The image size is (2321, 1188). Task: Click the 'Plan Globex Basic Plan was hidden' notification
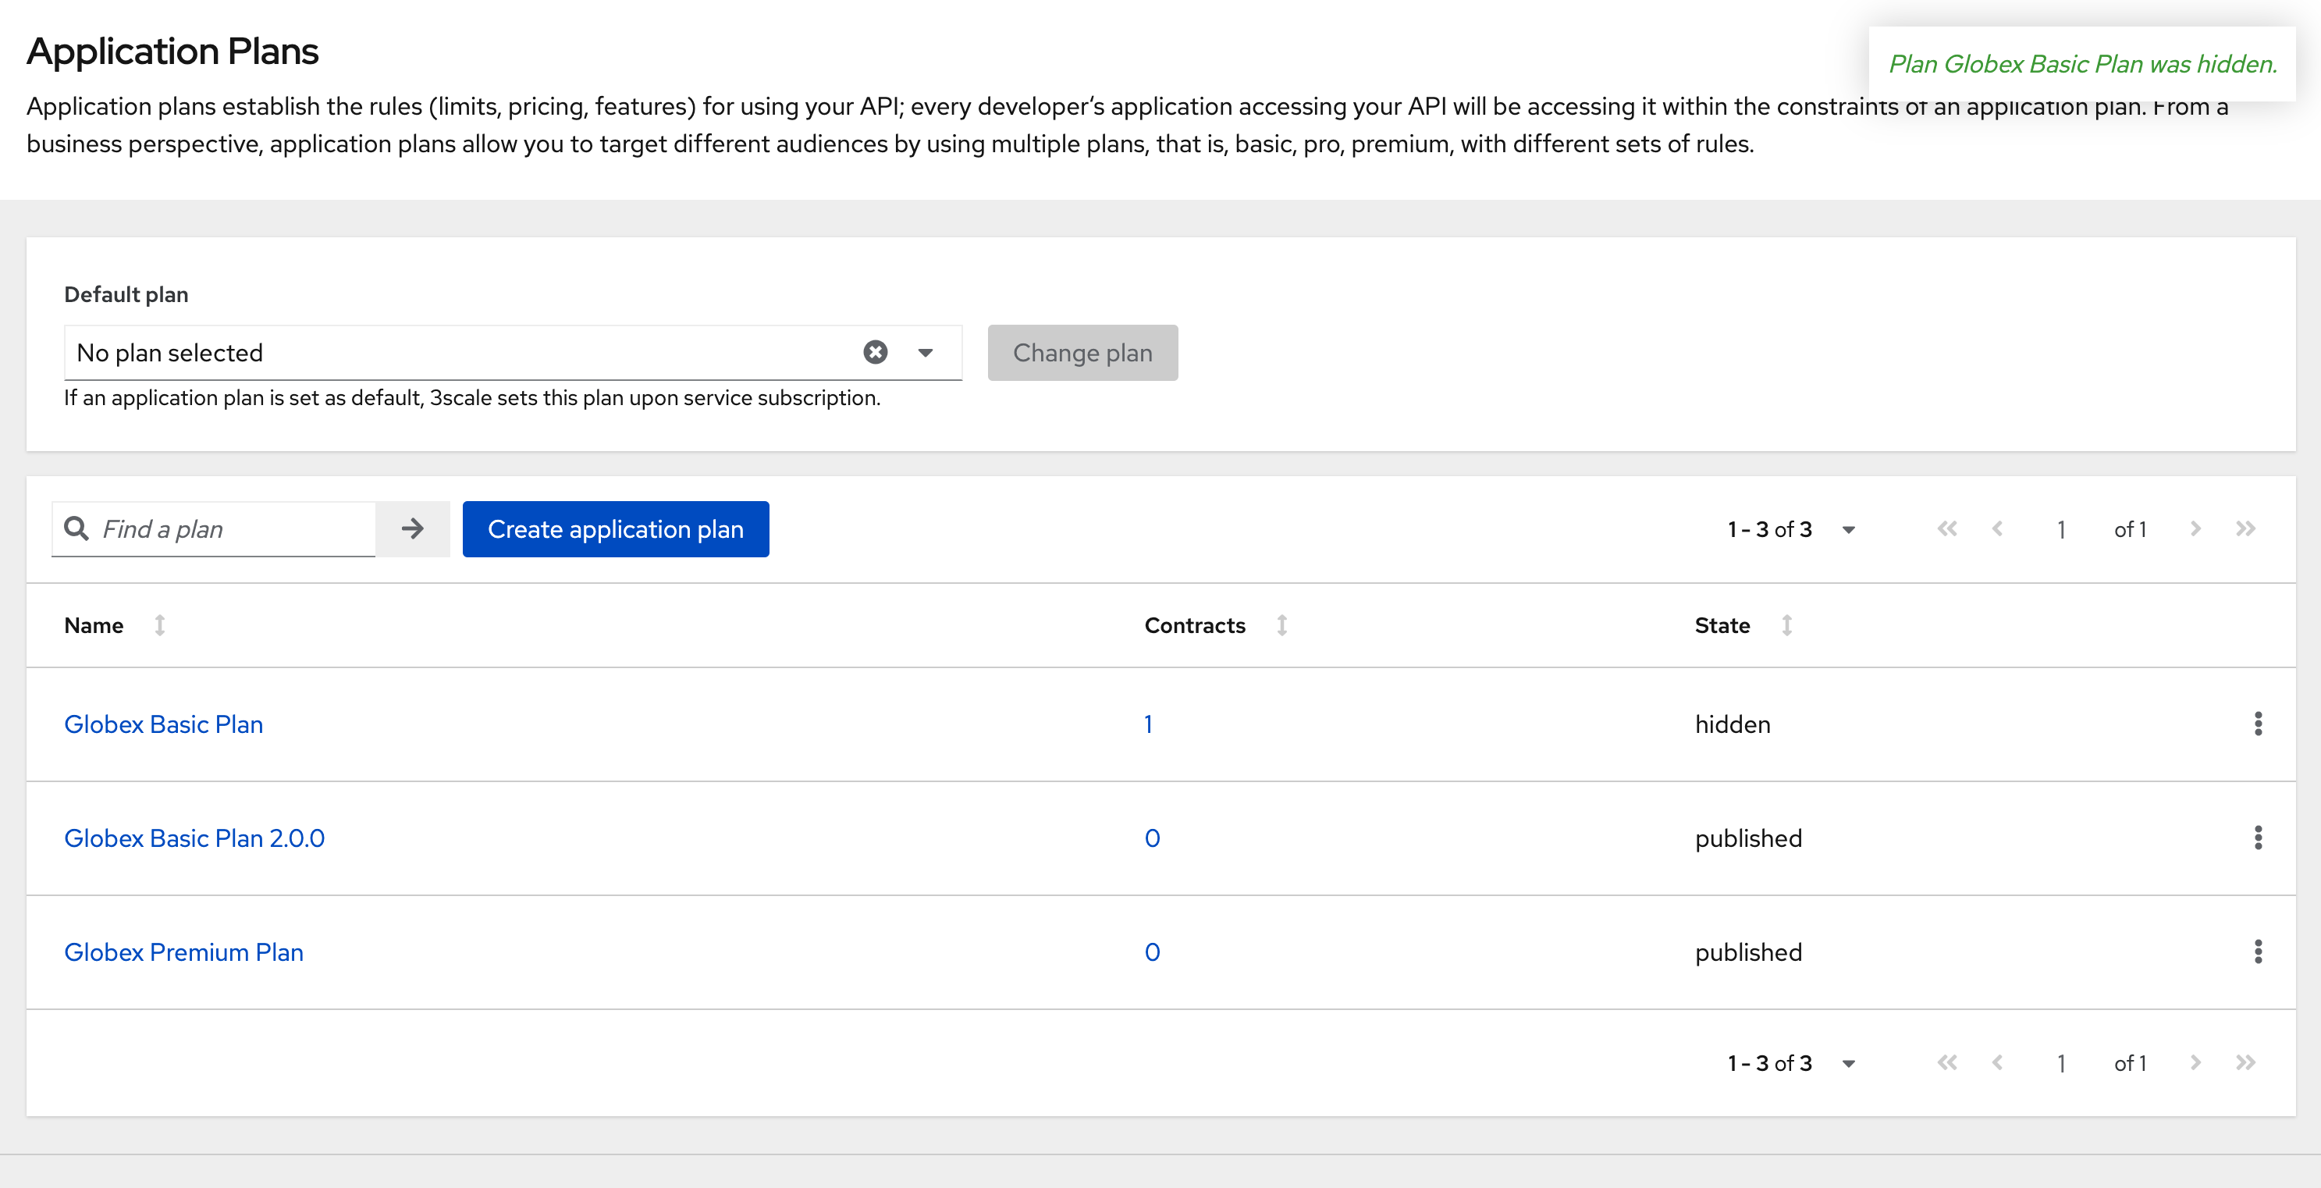2082,64
